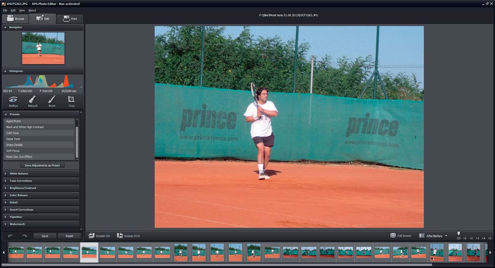Apply the Sharp Details preset
495x268 pixels.
pos(39,145)
